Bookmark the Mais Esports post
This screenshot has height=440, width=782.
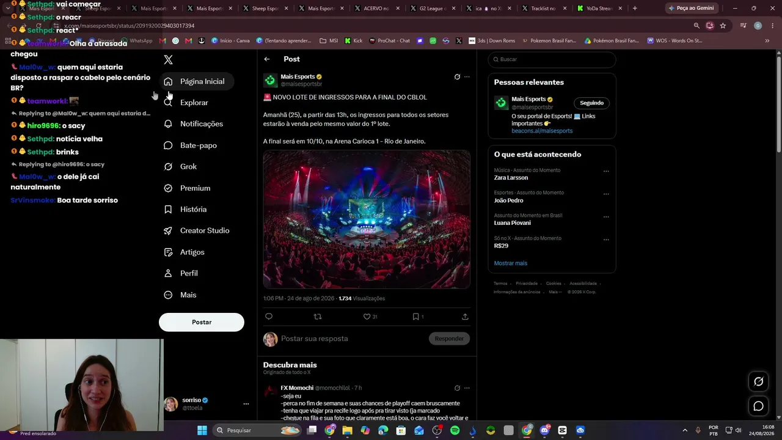tap(418, 317)
